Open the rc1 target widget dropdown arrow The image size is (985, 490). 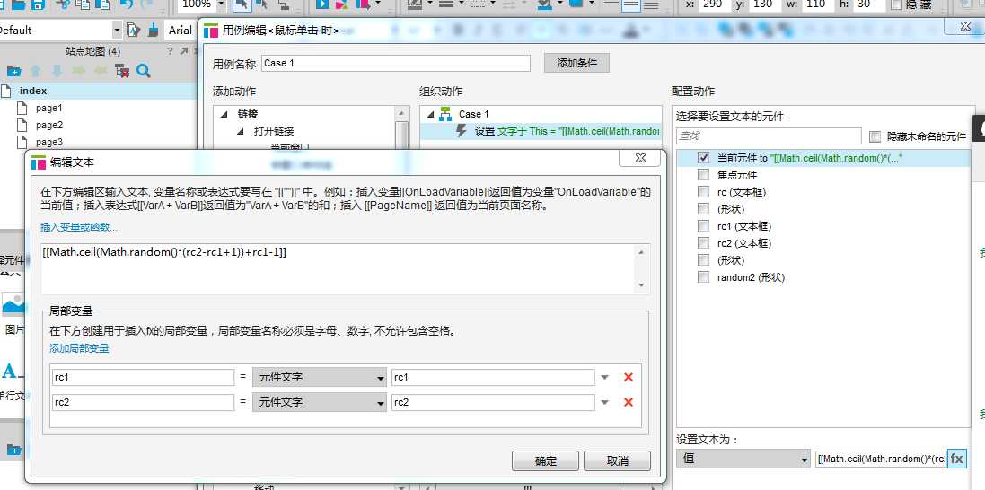604,377
